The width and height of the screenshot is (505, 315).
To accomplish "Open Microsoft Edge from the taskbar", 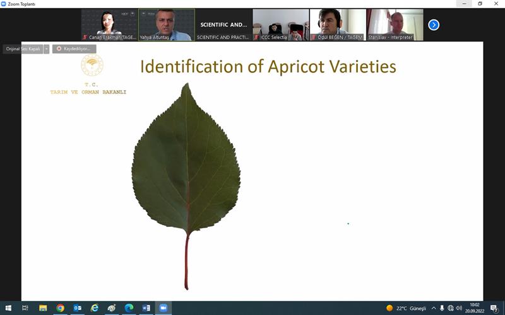I will coord(129,308).
